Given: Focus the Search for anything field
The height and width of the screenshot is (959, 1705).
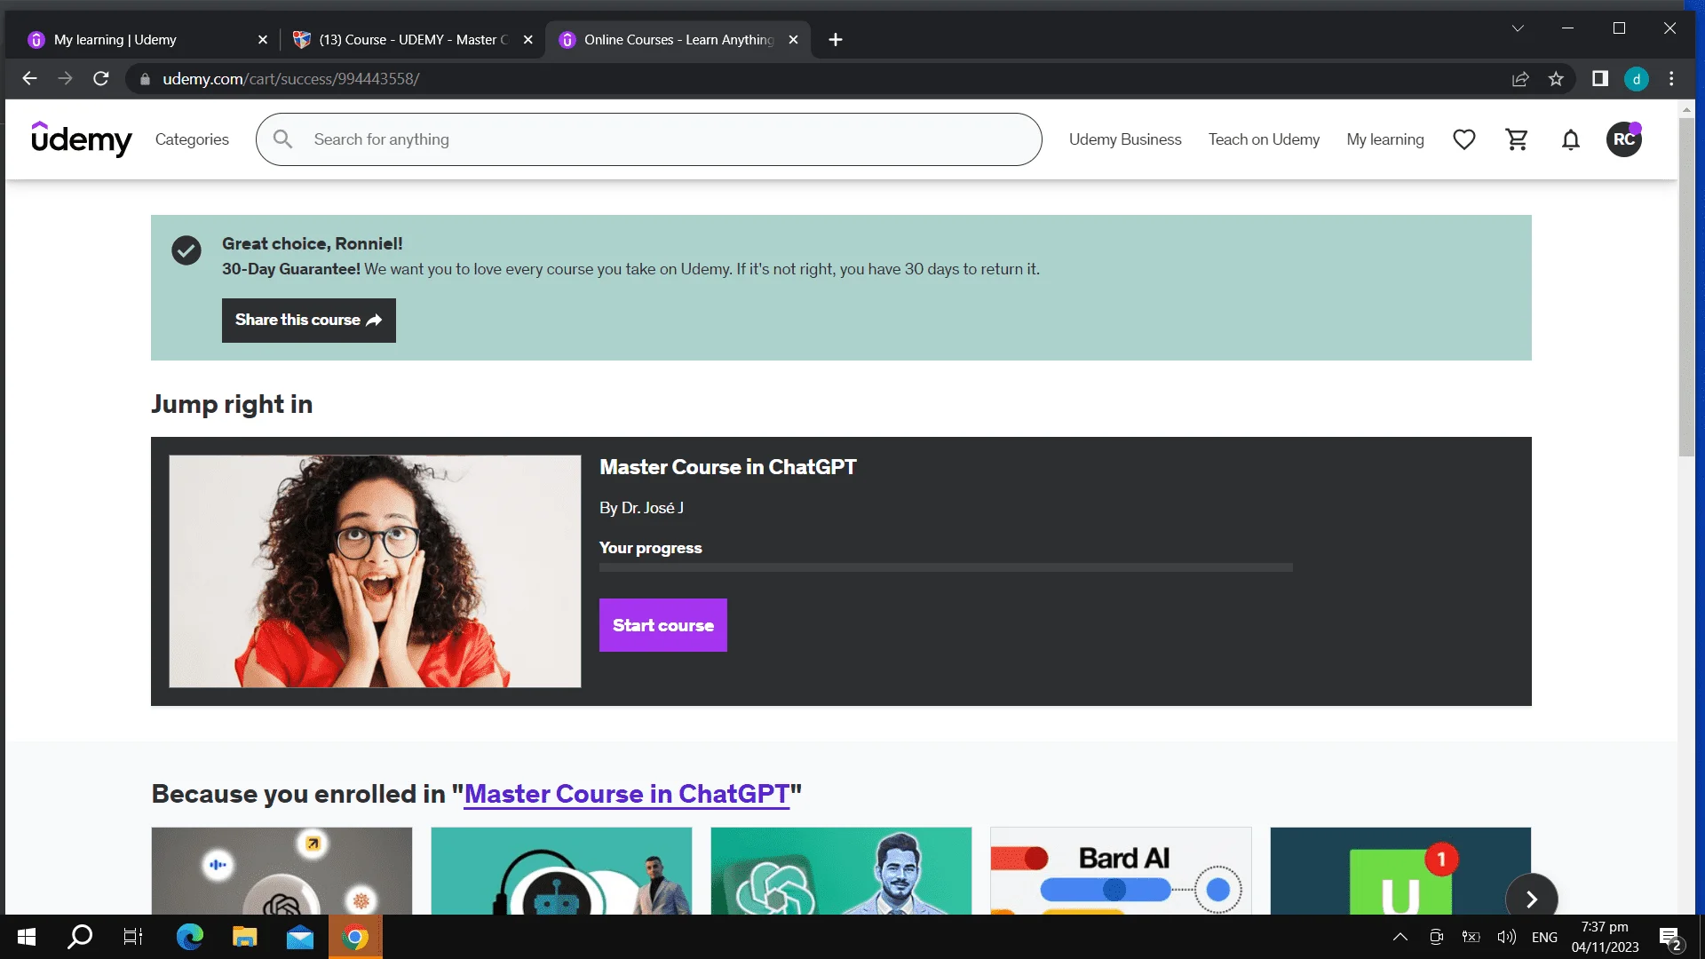Looking at the screenshot, I should [x=648, y=139].
